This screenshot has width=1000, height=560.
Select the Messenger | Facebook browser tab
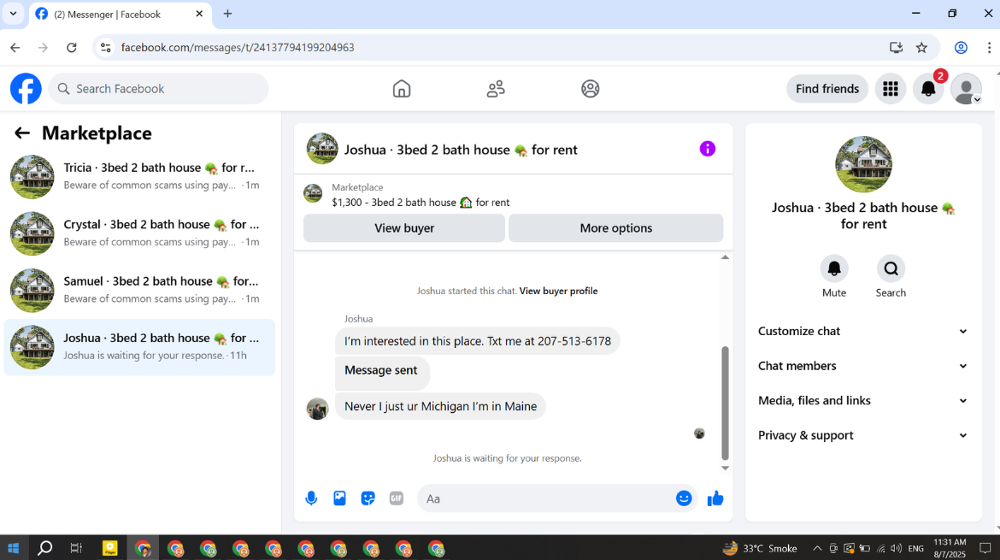point(120,14)
